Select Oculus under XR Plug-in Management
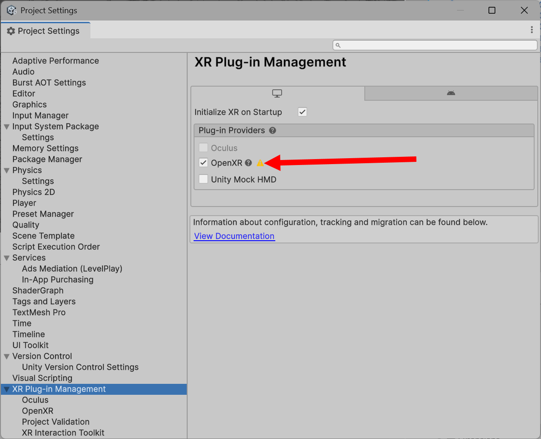This screenshot has width=541, height=439. point(35,400)
